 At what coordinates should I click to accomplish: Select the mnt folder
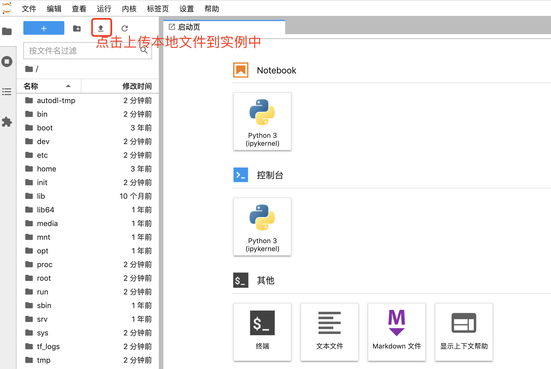tap(88, 237)
